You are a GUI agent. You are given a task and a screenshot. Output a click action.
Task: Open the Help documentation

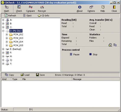(x=103, y=9)
